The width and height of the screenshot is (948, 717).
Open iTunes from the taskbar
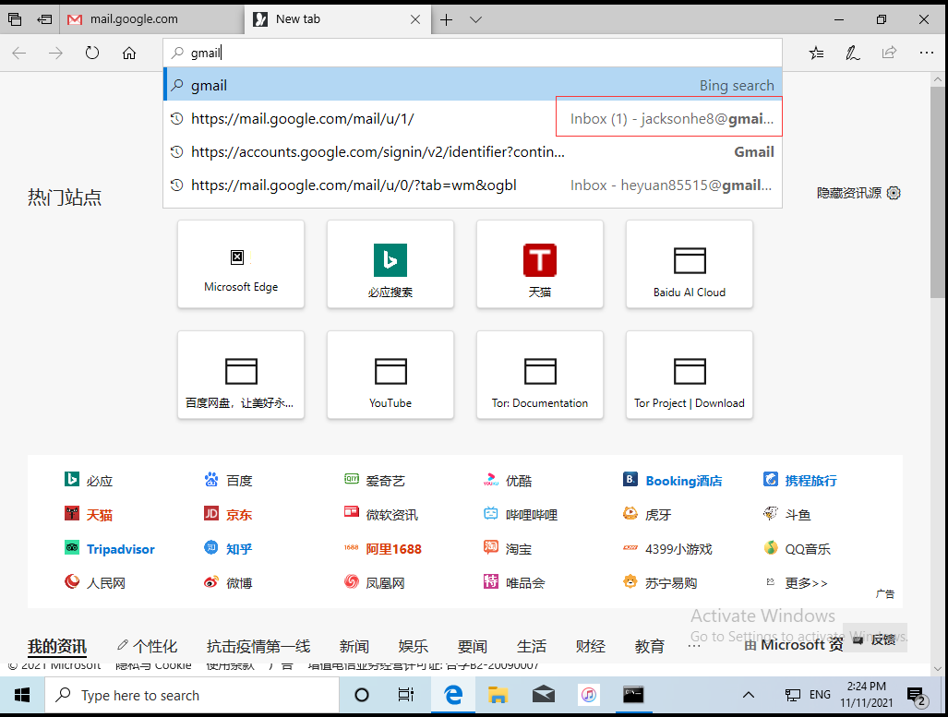[x=588, y=695]
